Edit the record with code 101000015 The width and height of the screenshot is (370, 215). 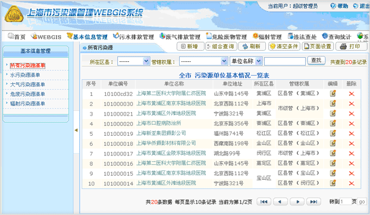(333, 173)
